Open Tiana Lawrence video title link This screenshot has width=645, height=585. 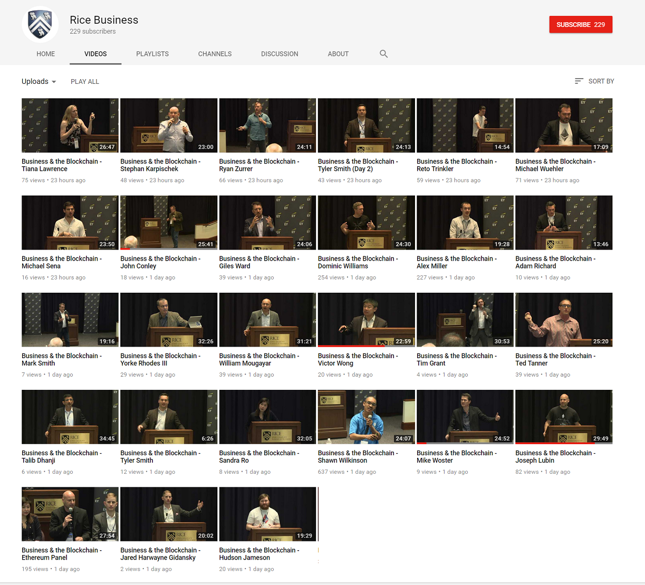[x=62, y=165]
